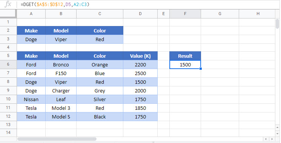Click the Silver cell

(x=100, y=99)
